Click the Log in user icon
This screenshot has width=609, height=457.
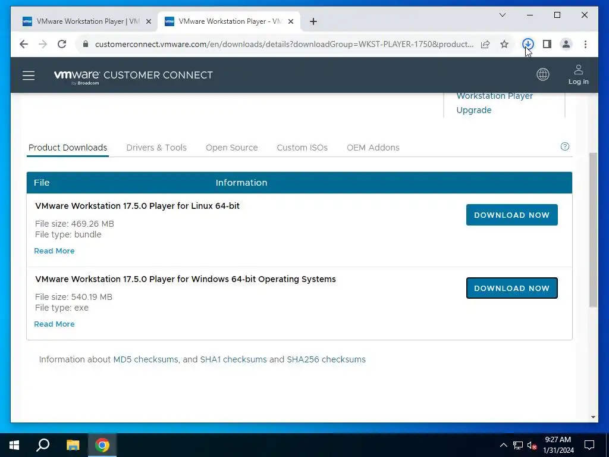tap(578, 74)
